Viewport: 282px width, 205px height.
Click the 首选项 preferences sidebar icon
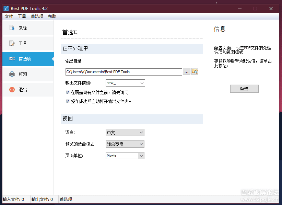pyautogui.click(x=12, y=59)
